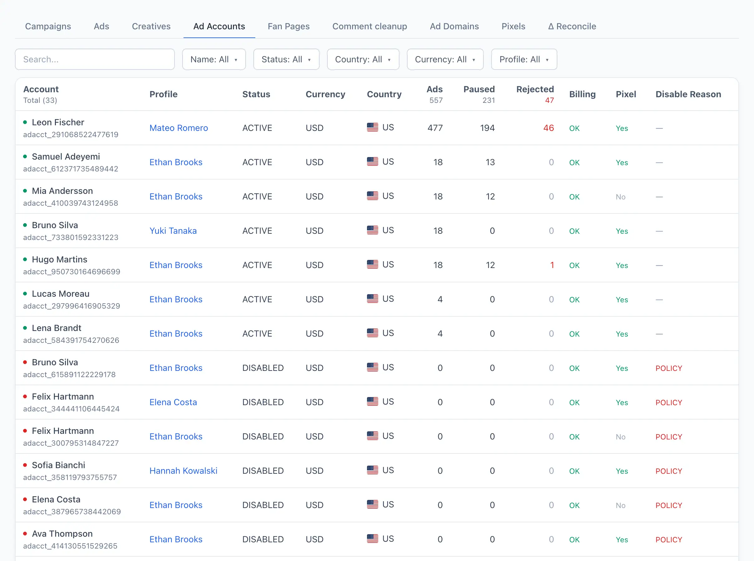Open Mateo Romero profile link
The image size is (754, 561).
pos(179,128)
